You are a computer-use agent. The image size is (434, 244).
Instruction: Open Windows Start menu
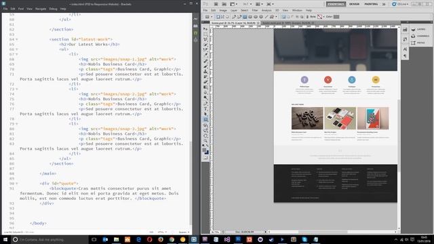point(5,239)
